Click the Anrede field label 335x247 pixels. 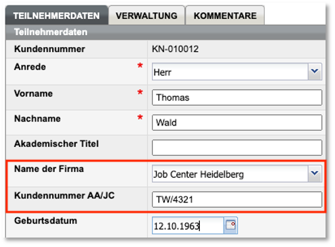30,67
